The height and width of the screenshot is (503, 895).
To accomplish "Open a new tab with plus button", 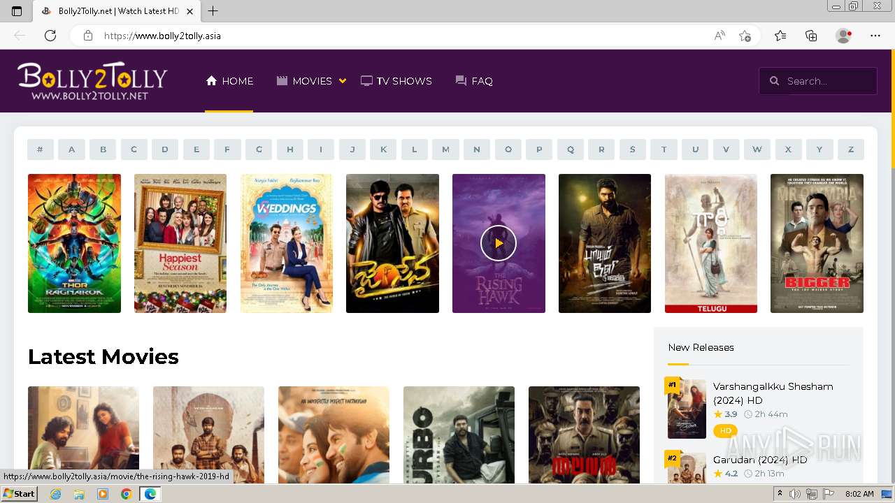I will click(x=213, y=11).
